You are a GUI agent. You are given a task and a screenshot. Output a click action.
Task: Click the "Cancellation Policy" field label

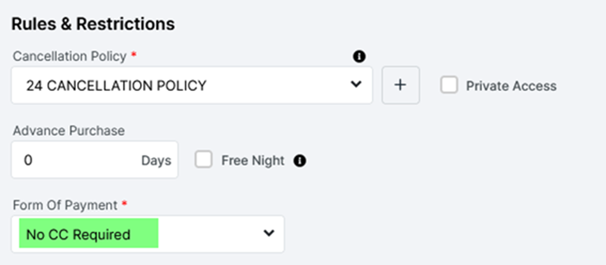click(x=69, y=56)
